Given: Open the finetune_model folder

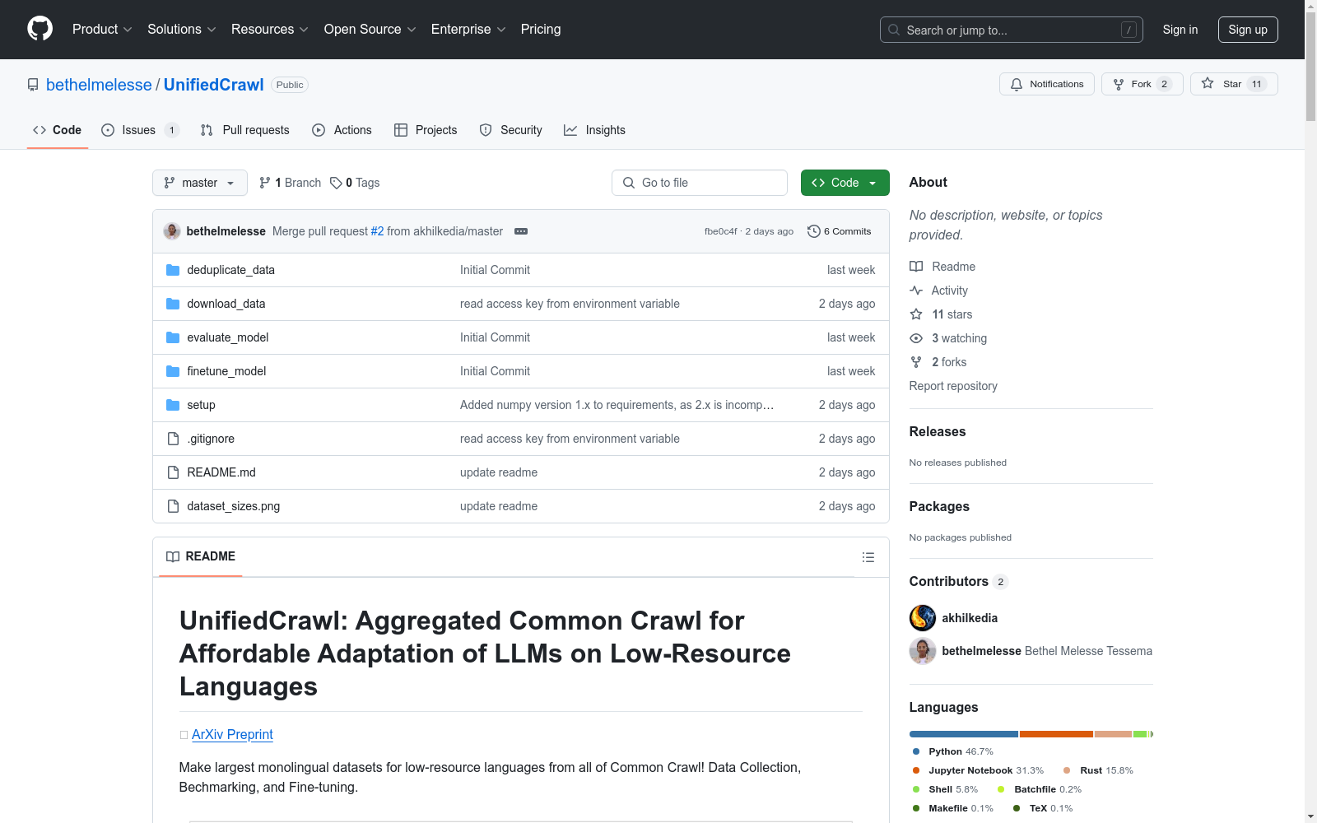Looking at the screenshot, I should 226,371.
